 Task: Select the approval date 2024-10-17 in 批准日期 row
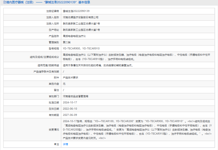pos(70,103)
